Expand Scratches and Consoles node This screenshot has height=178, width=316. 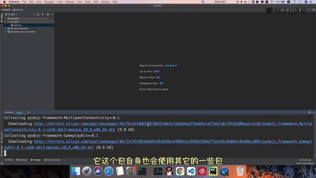point(5,32)
